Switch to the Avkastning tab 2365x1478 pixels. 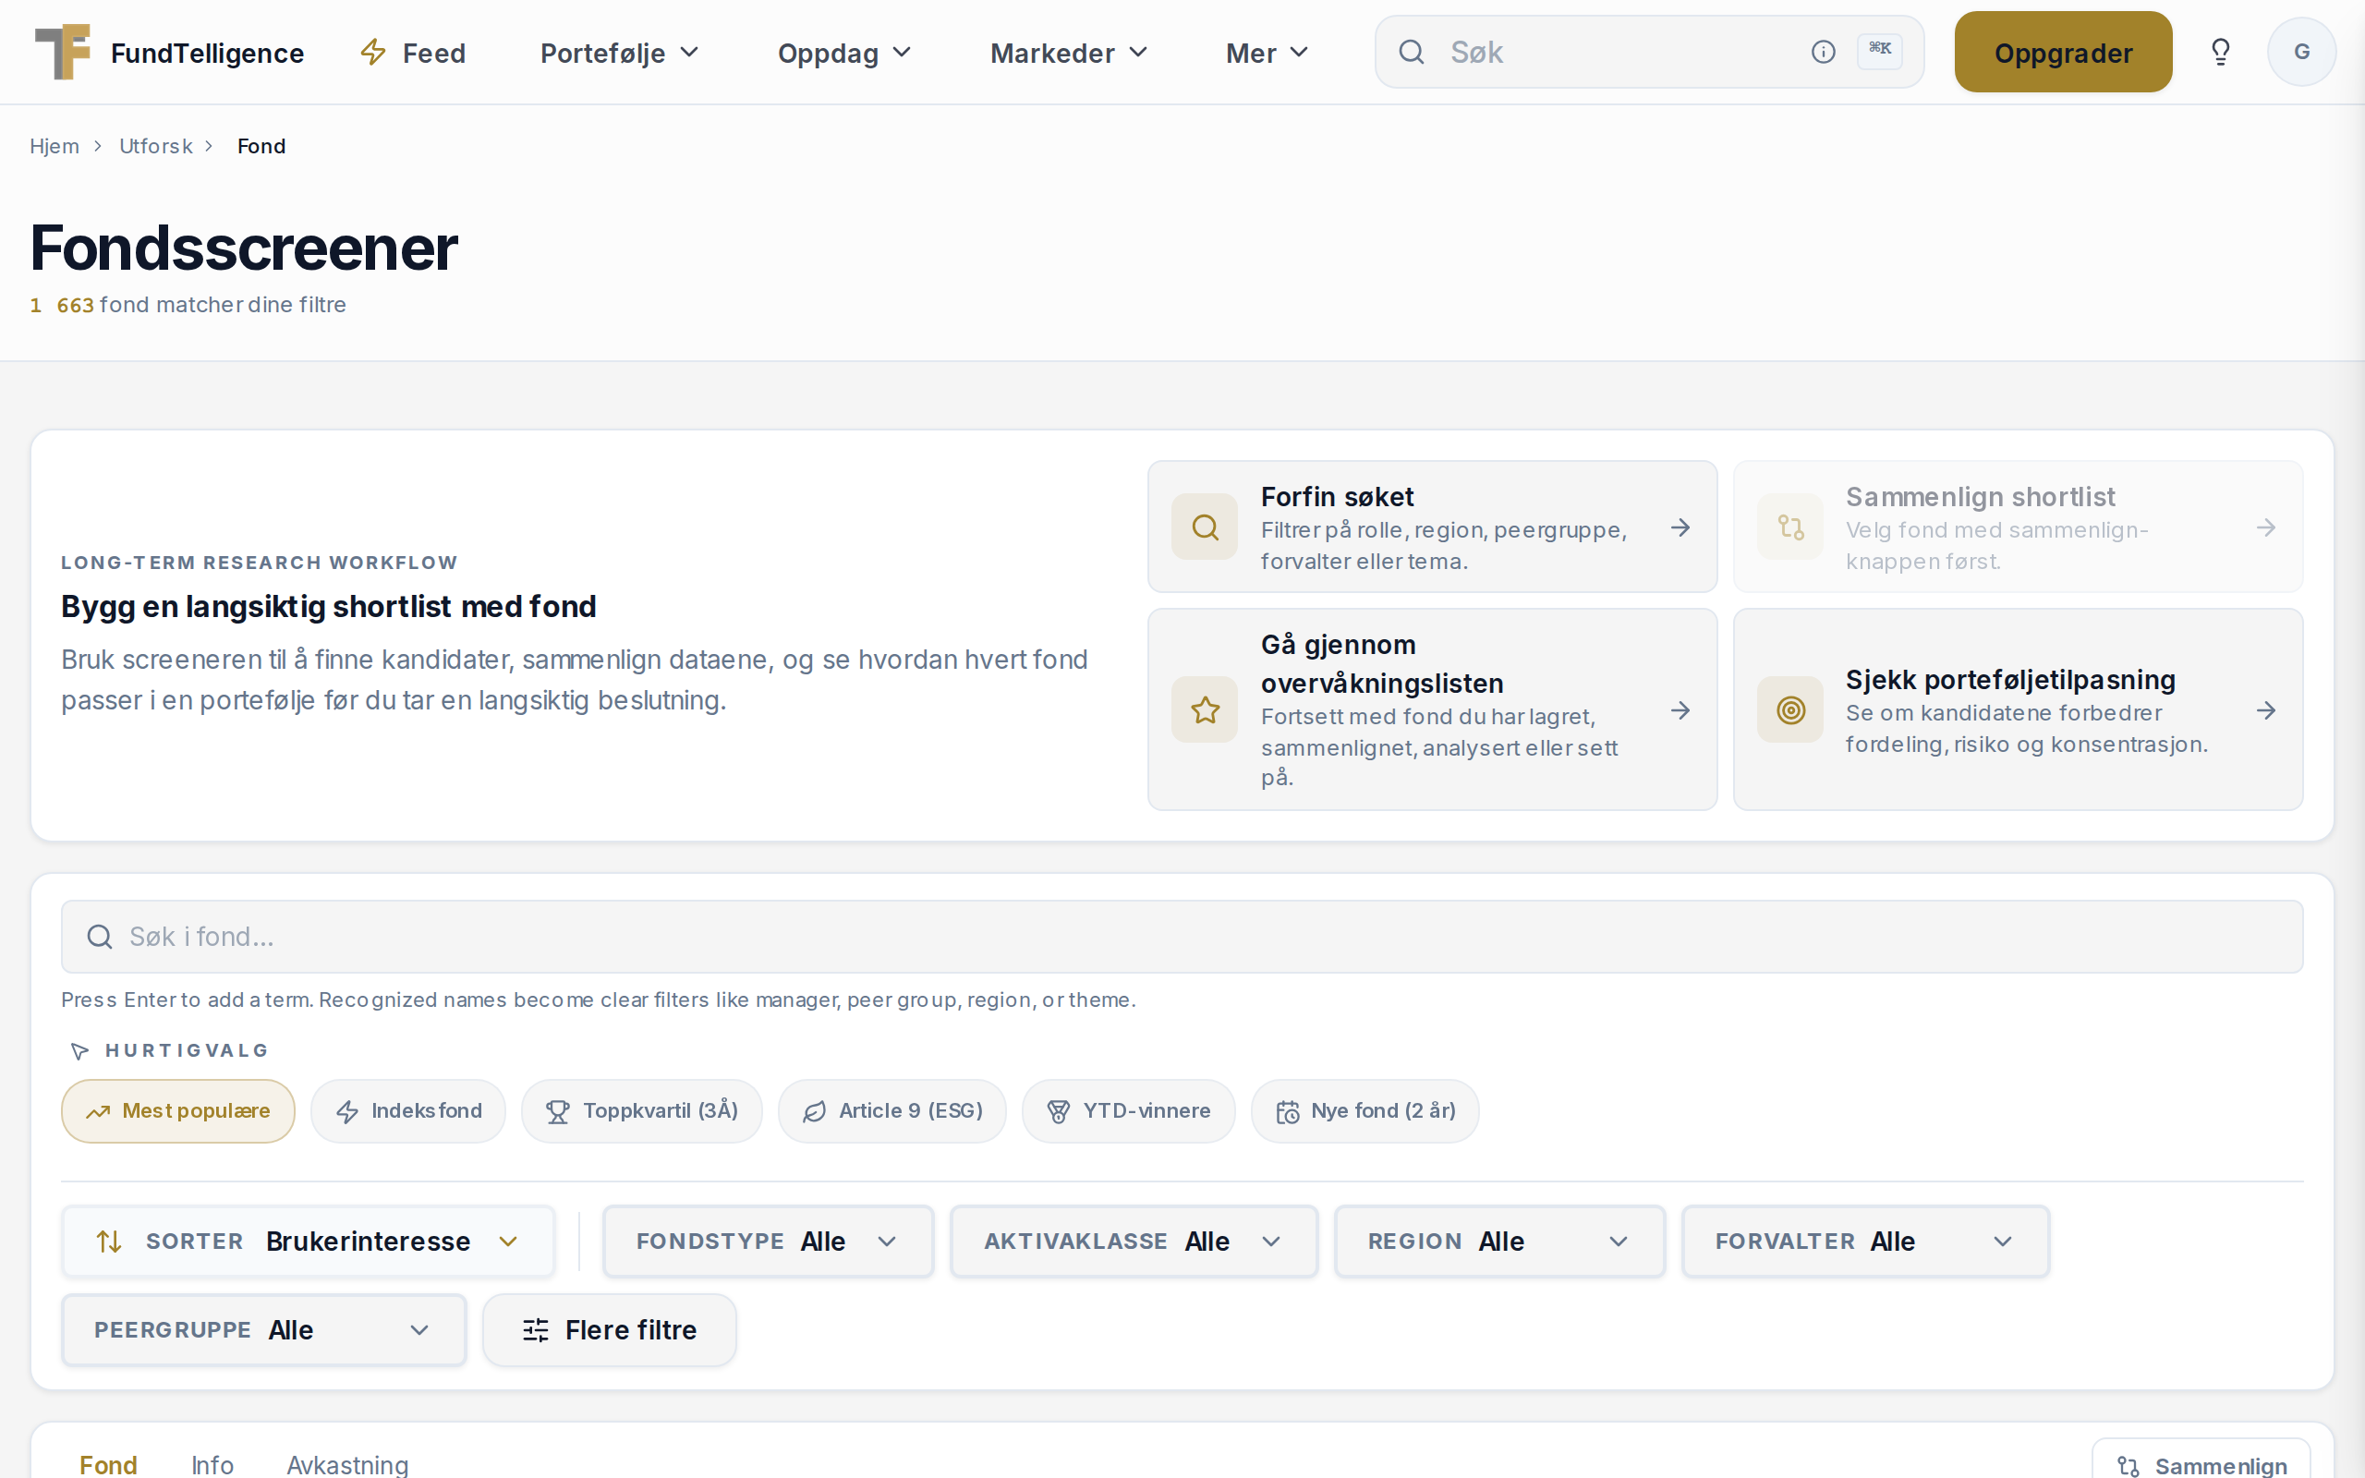pyautogui.click(x=347, y=1464)
